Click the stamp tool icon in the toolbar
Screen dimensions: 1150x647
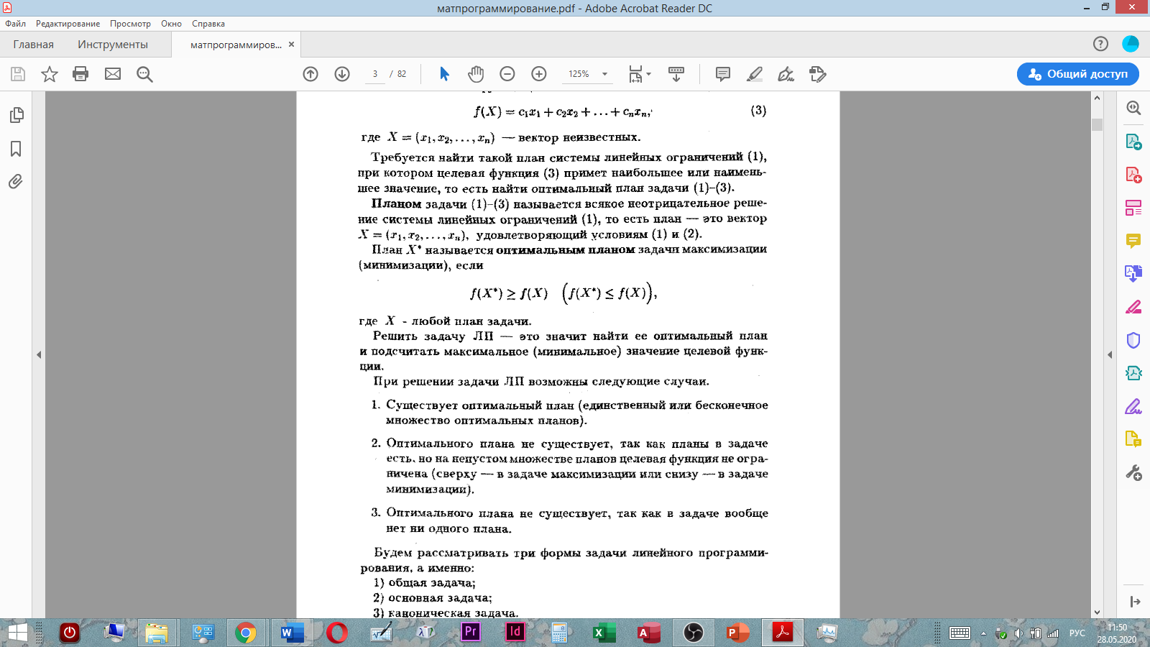point(818,74)
